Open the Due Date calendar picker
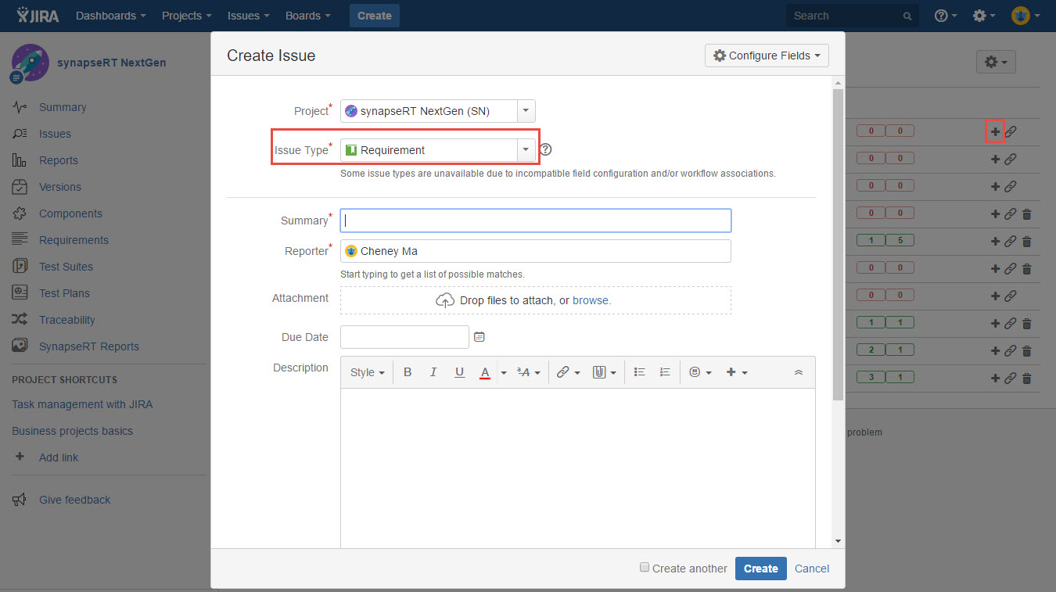The image size is (1056, 592). pyautogui.click(x=480, y=336)
